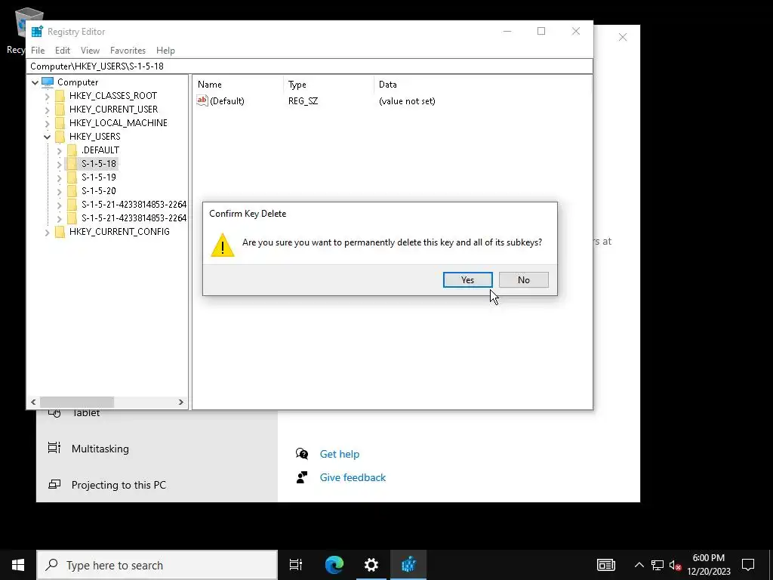The width and height of the screenshot is (773, 580).
Task: Click the Give feedback person icon
Action: pyautogui.click(x=302, y=477)
